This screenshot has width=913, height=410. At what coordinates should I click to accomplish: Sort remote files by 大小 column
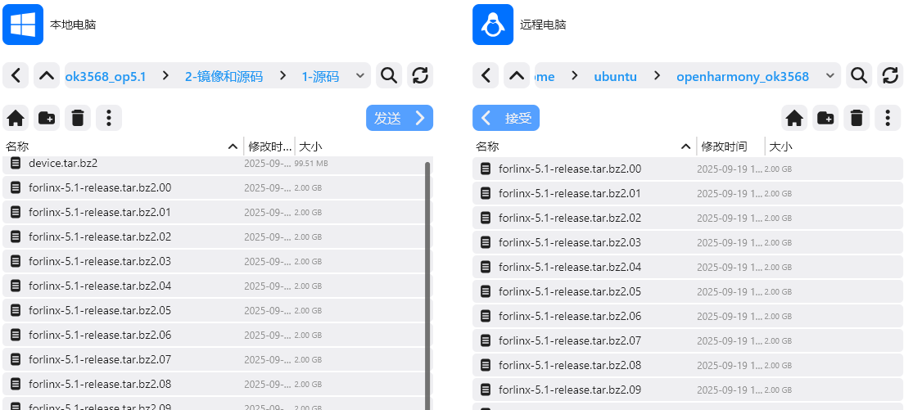780,146
